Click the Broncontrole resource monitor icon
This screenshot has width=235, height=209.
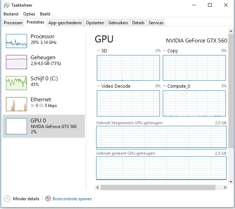pos(48,199)
